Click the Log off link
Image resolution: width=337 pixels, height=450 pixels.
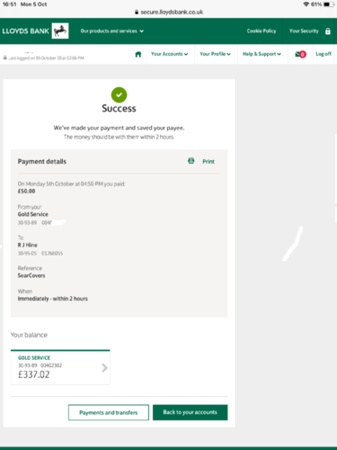324,54
